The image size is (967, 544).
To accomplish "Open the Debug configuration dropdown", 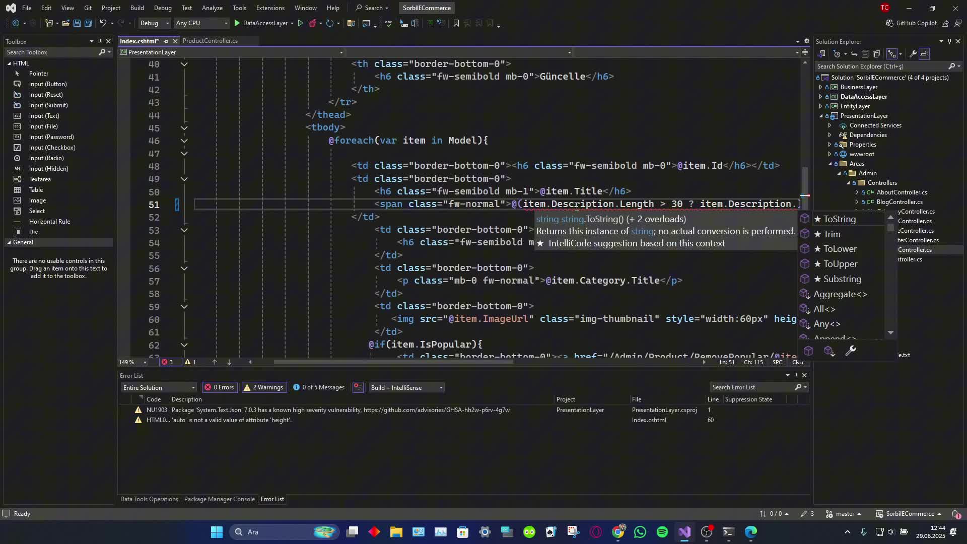I will click(x=154, y=23).
